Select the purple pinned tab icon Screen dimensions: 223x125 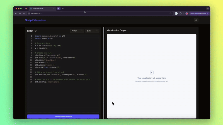(x=59, y=9)
